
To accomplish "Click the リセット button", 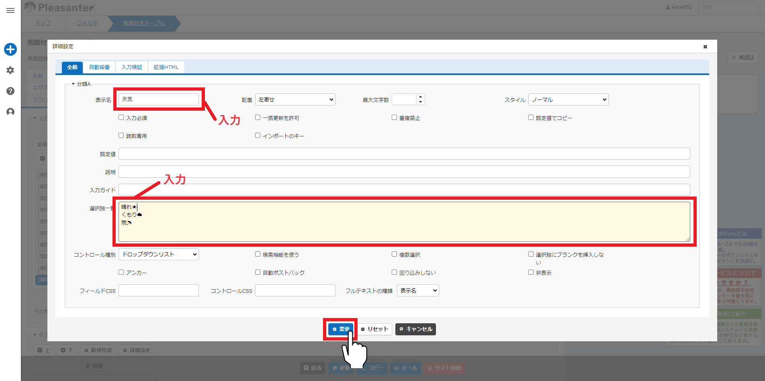I will pos(374,329).
